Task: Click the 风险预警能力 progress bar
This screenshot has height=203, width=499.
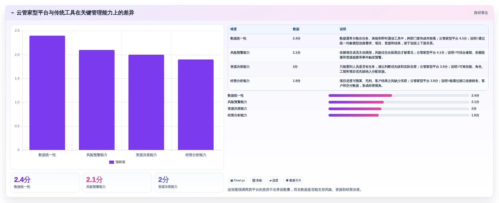Action: coord(399,102)
